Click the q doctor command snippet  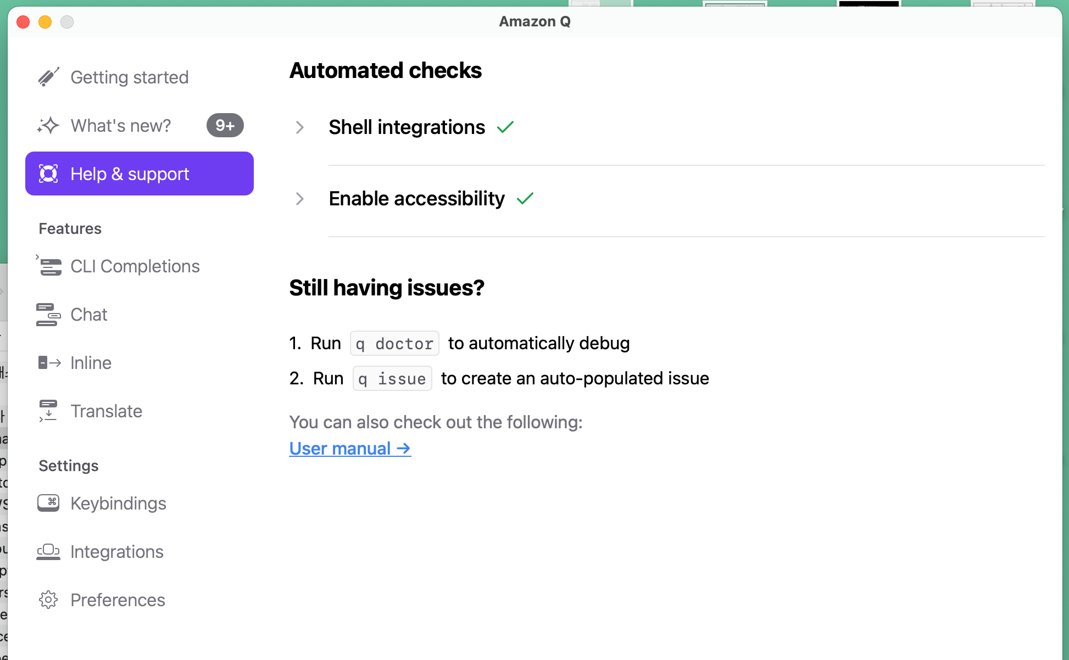click(x=394, y=344)
